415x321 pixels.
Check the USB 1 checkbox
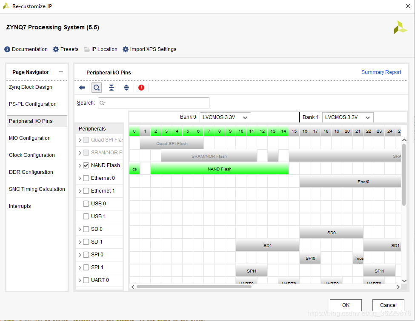click(86, 216)
